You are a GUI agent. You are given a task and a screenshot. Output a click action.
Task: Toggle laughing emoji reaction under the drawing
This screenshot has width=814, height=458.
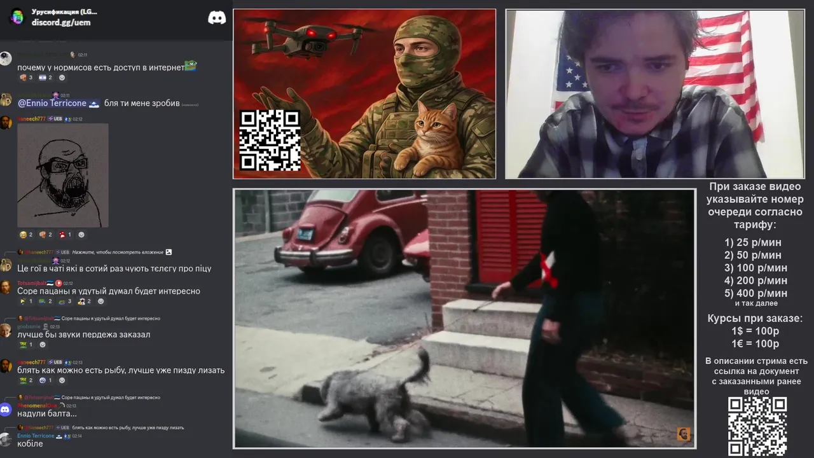tap(26, 235)
